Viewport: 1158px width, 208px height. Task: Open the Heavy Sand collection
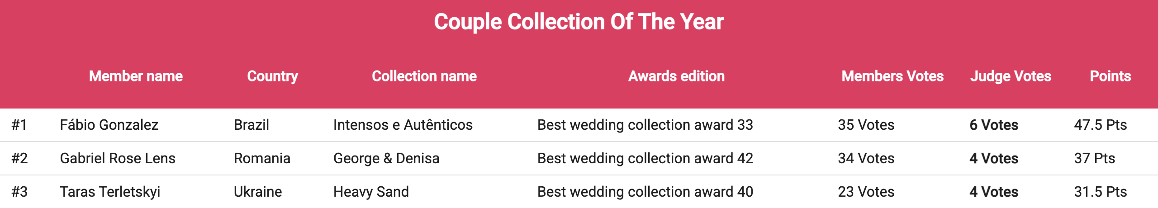371,192
